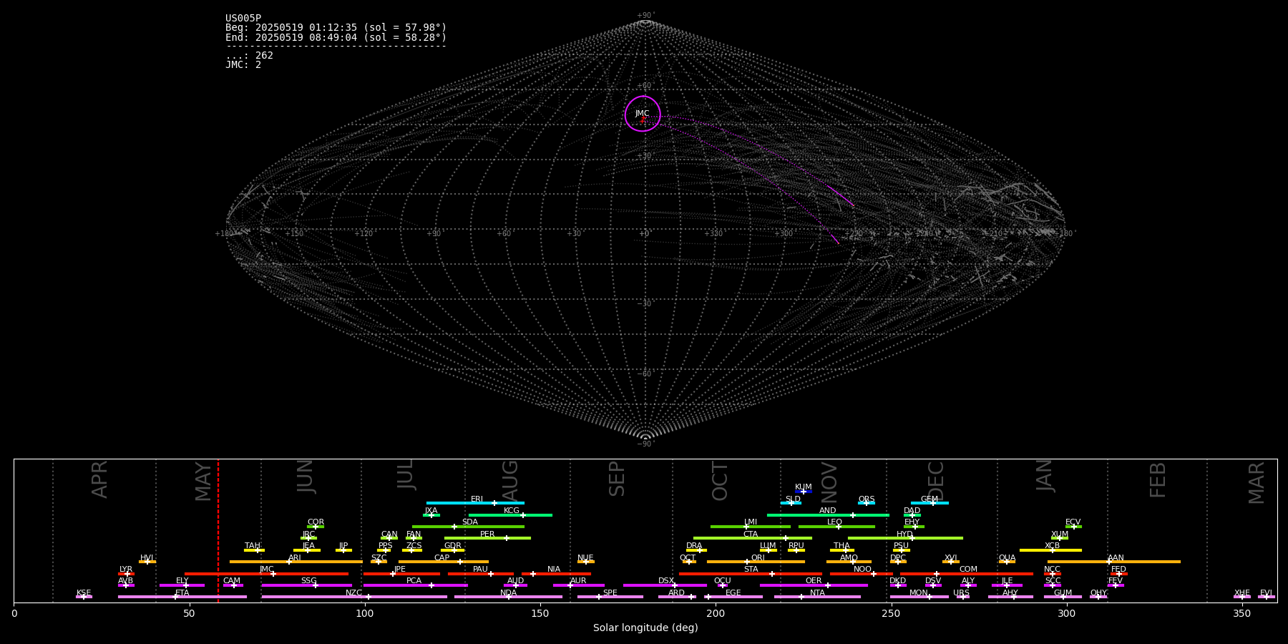Click the red dashed current solar longitude line
The height and width of the screenshot is (644, 1288).
pos(218,530)
